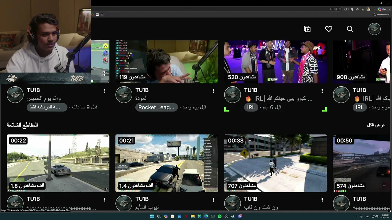Open the 'Other favorites' folder

coord(381,15)
